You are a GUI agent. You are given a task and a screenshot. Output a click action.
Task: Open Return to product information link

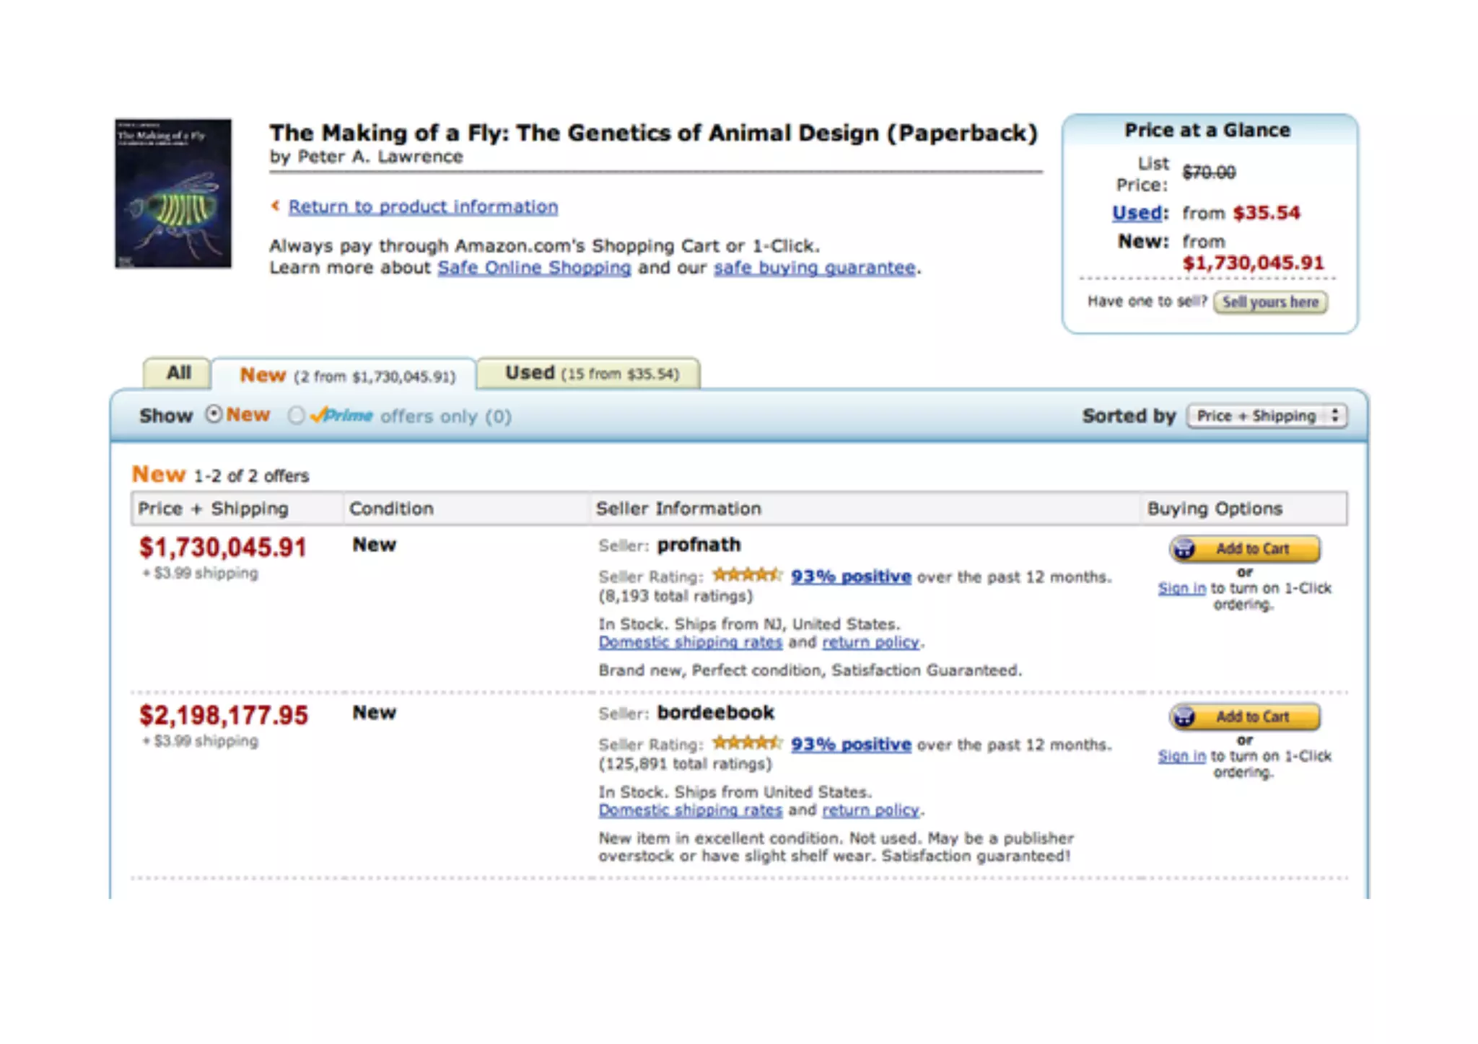click(x=423, y=207)
